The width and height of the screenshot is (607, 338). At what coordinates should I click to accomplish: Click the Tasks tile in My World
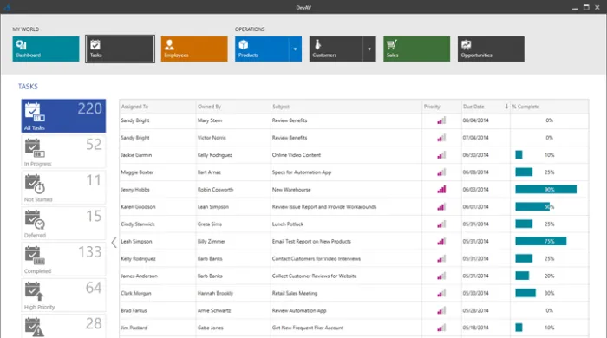click(120, 49)
